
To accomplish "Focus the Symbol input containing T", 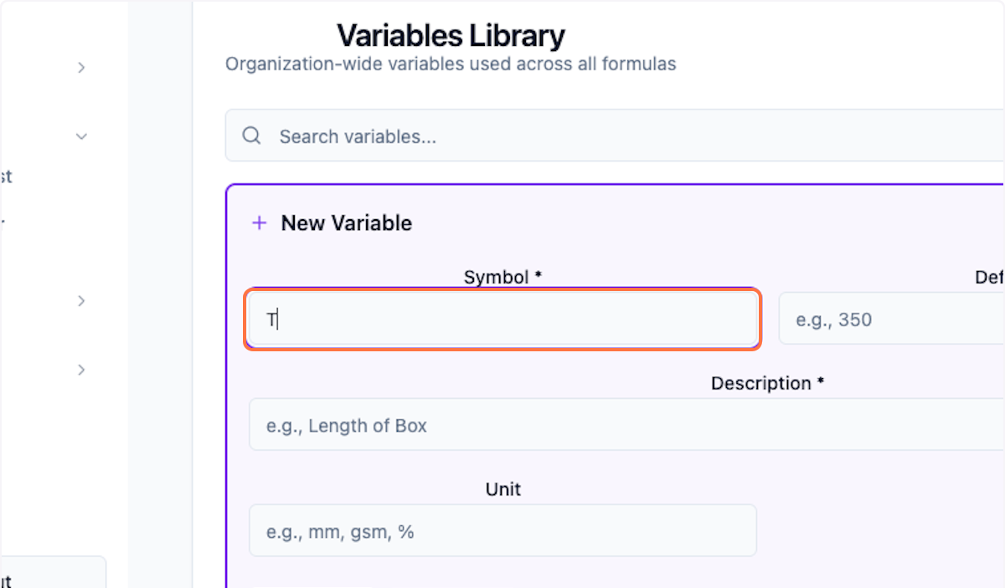I will click(x=502, y=319).
